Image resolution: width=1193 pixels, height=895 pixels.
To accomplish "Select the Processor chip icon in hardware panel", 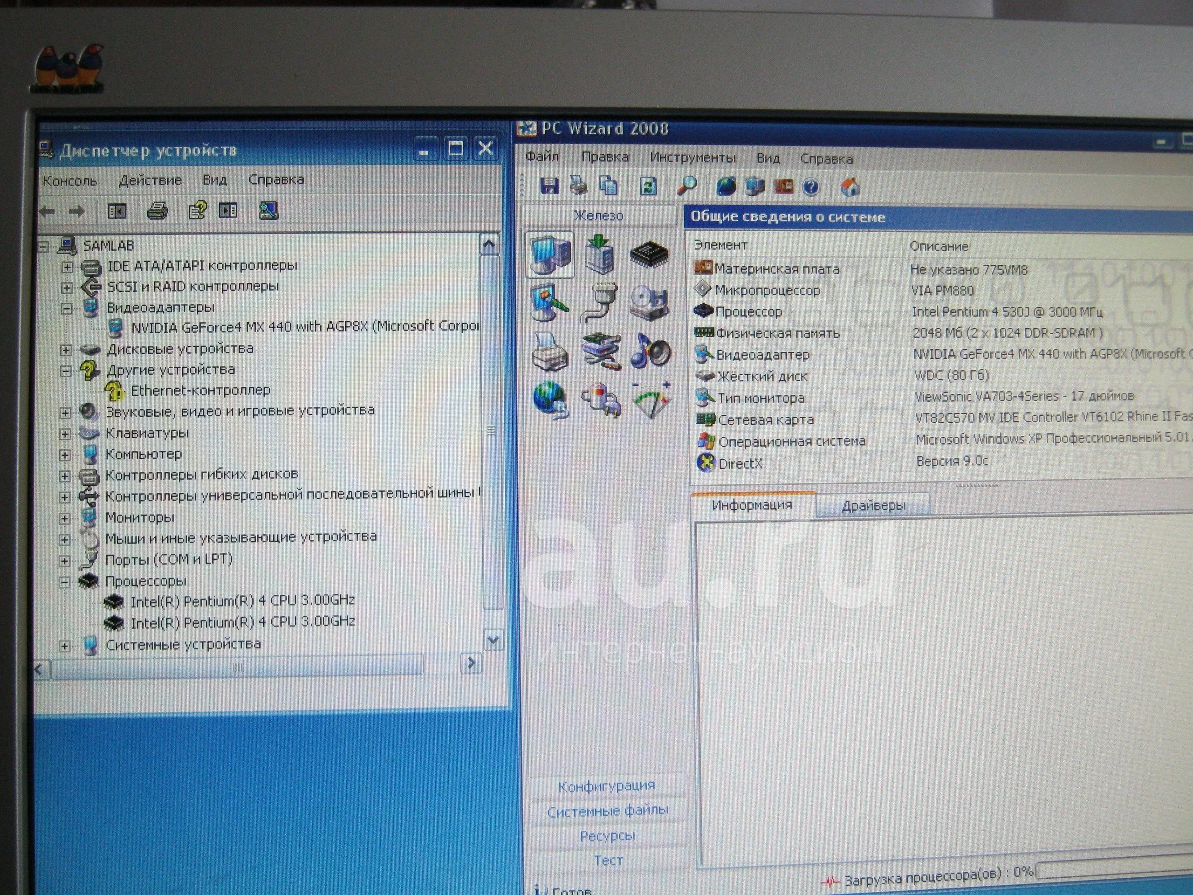I will pos(649,254).
